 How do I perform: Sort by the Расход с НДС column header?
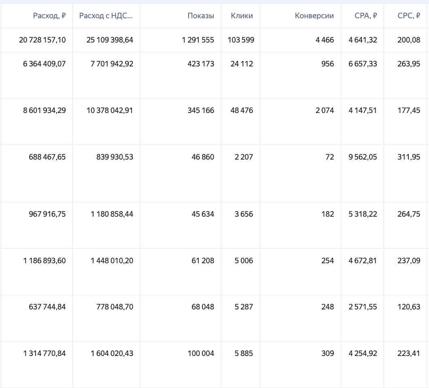coord(106,16)
